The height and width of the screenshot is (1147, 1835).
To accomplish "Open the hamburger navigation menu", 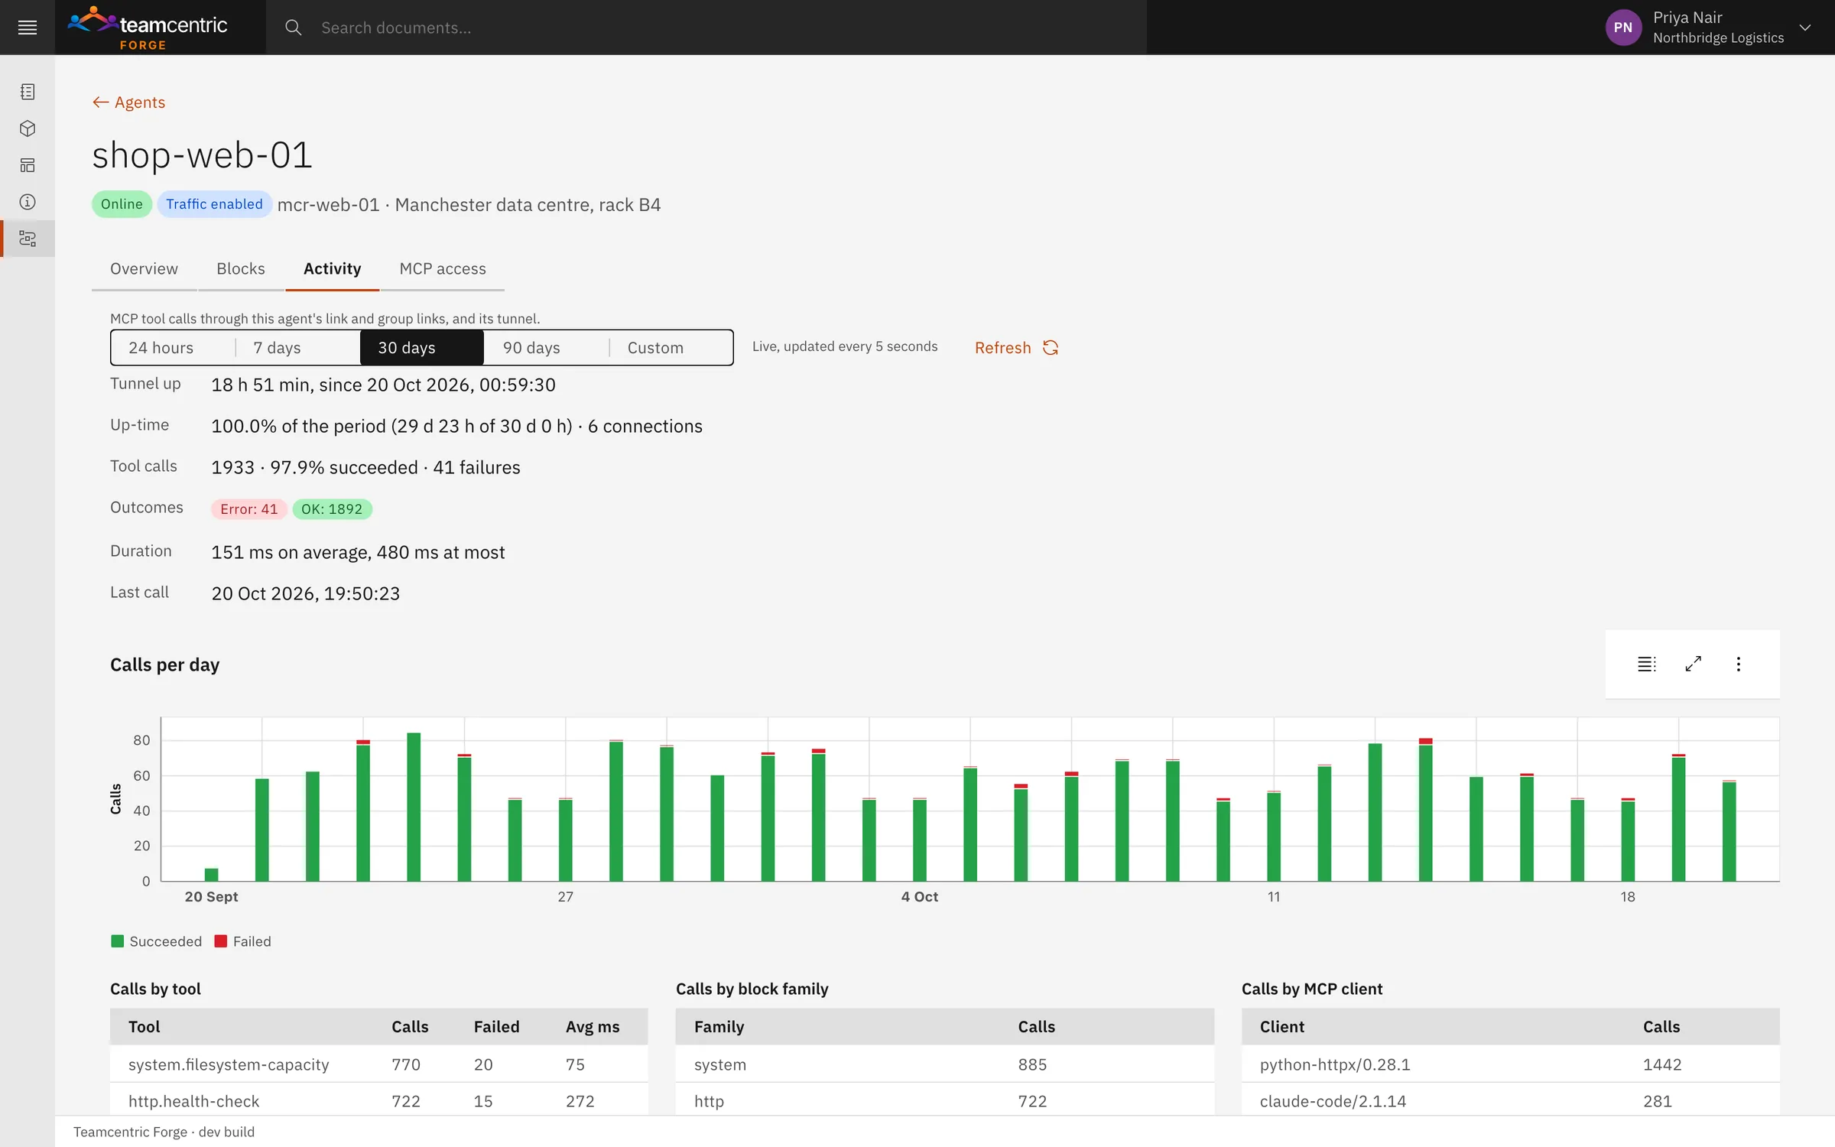I will [x=28, y=28].
